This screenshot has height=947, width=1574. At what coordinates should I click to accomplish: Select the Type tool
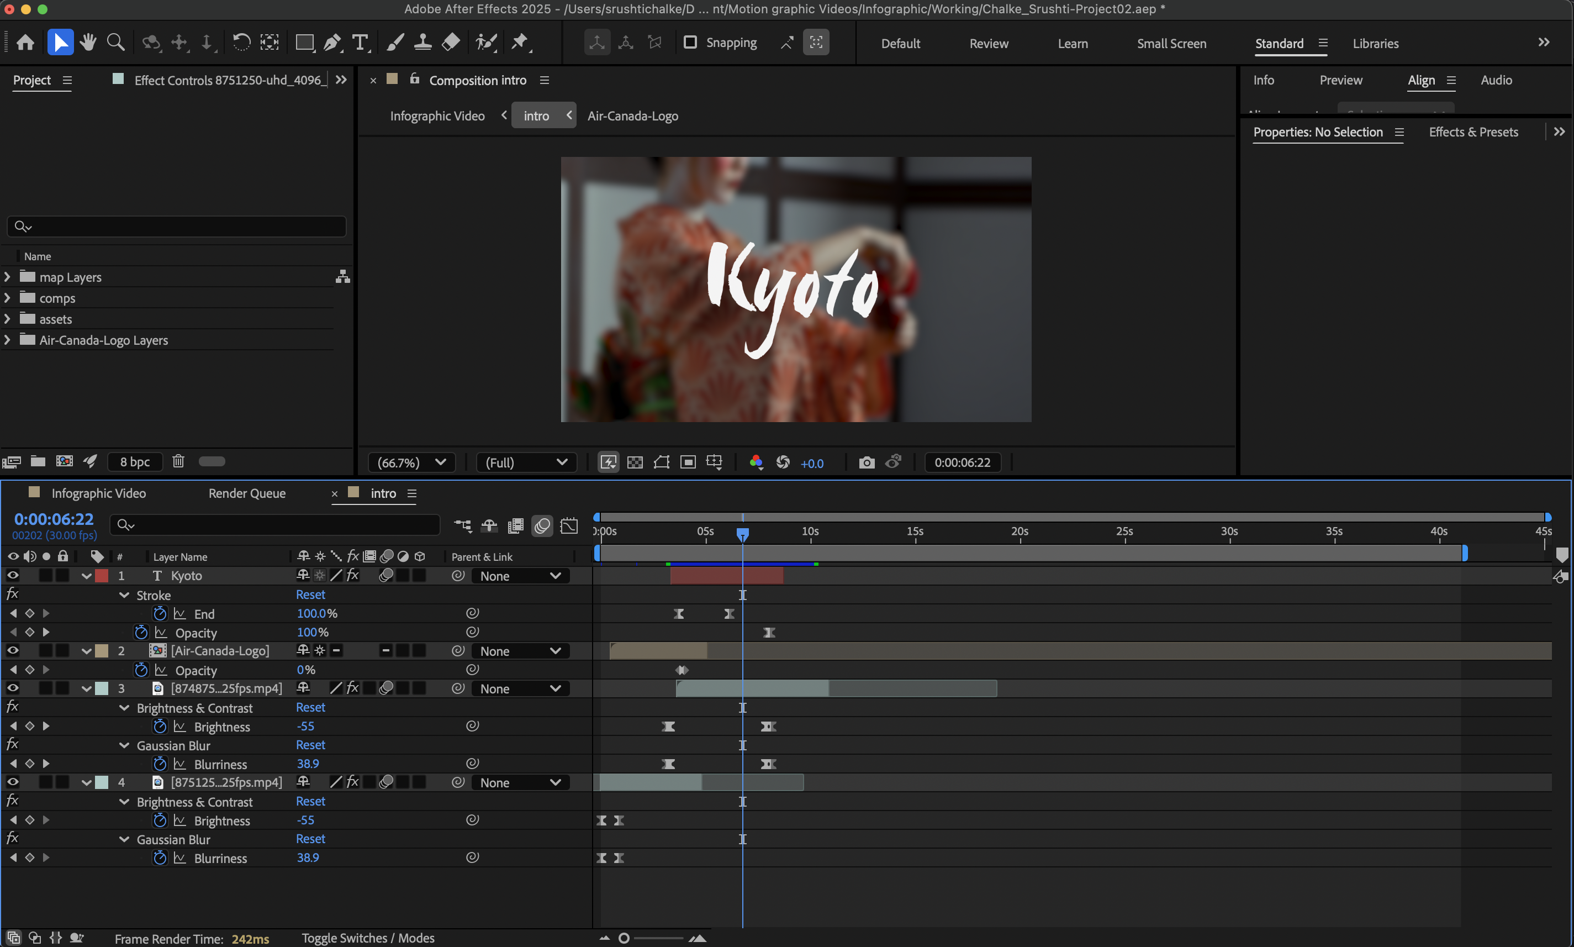360,42
